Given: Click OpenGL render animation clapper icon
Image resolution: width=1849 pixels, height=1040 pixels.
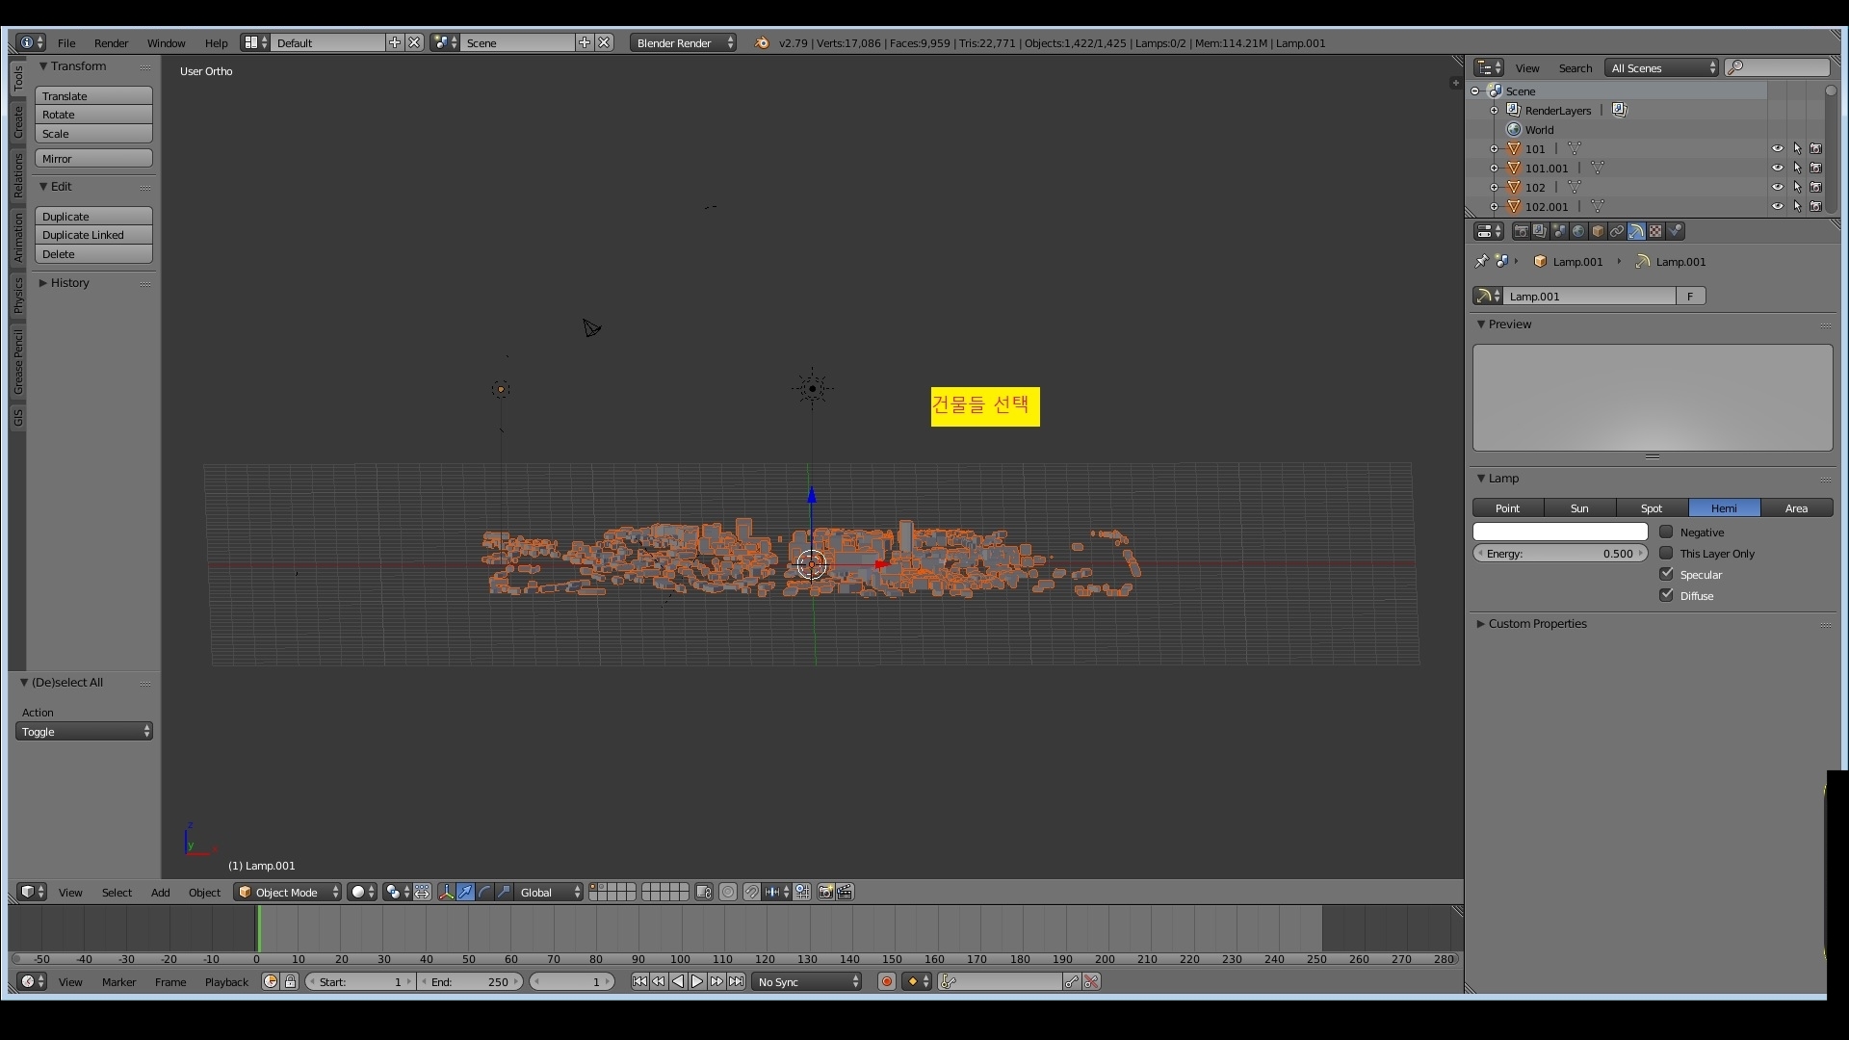Looking at the screenshot, I should (x=845, y=893).
